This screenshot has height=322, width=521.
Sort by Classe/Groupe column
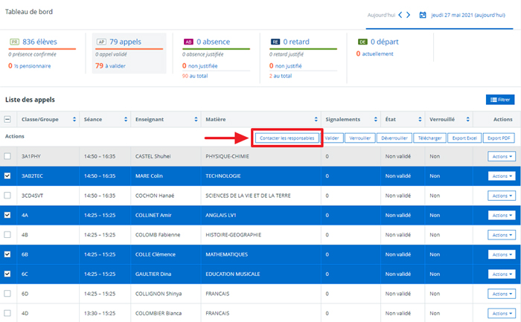click(74, 119)
